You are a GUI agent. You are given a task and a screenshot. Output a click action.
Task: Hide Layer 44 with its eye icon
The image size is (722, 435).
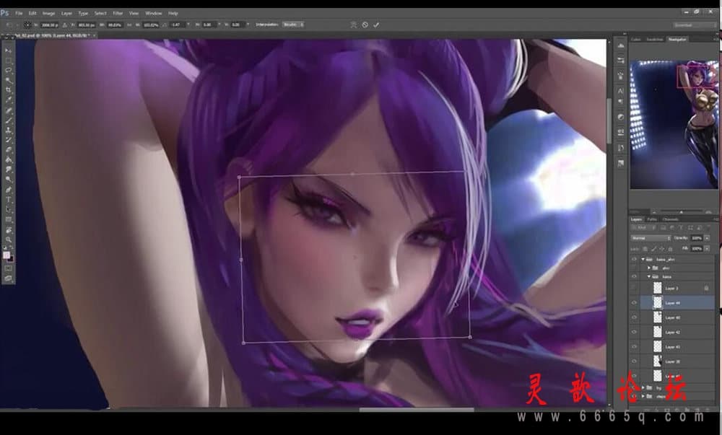point(634,303)
